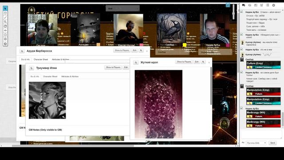Click Симбад's crow avatar thumbnail

pyautogui.click(x=172, y=29)
